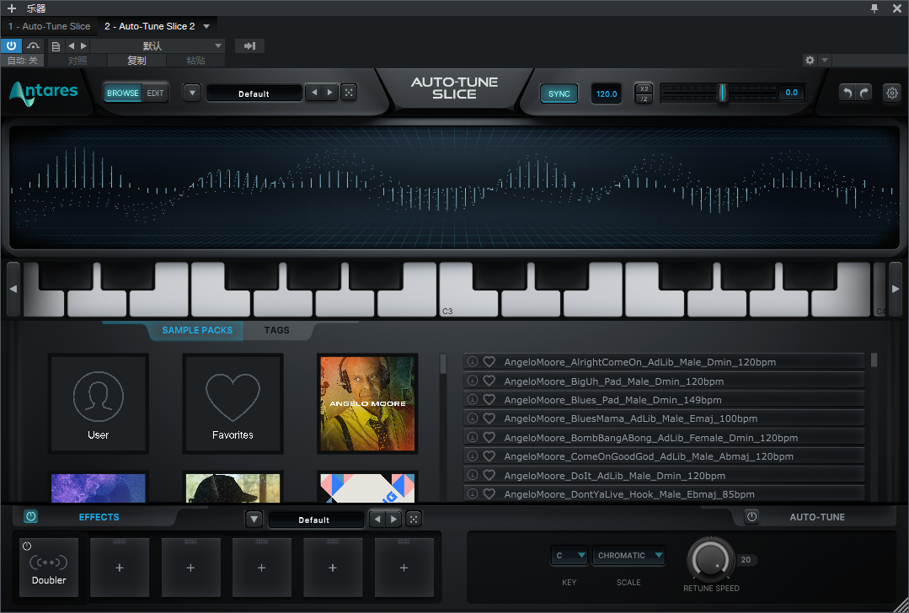Click the 0.0 level value
The height and width of the screenshot is (613, 909).
pyautogui.click(x=791, y=93)
